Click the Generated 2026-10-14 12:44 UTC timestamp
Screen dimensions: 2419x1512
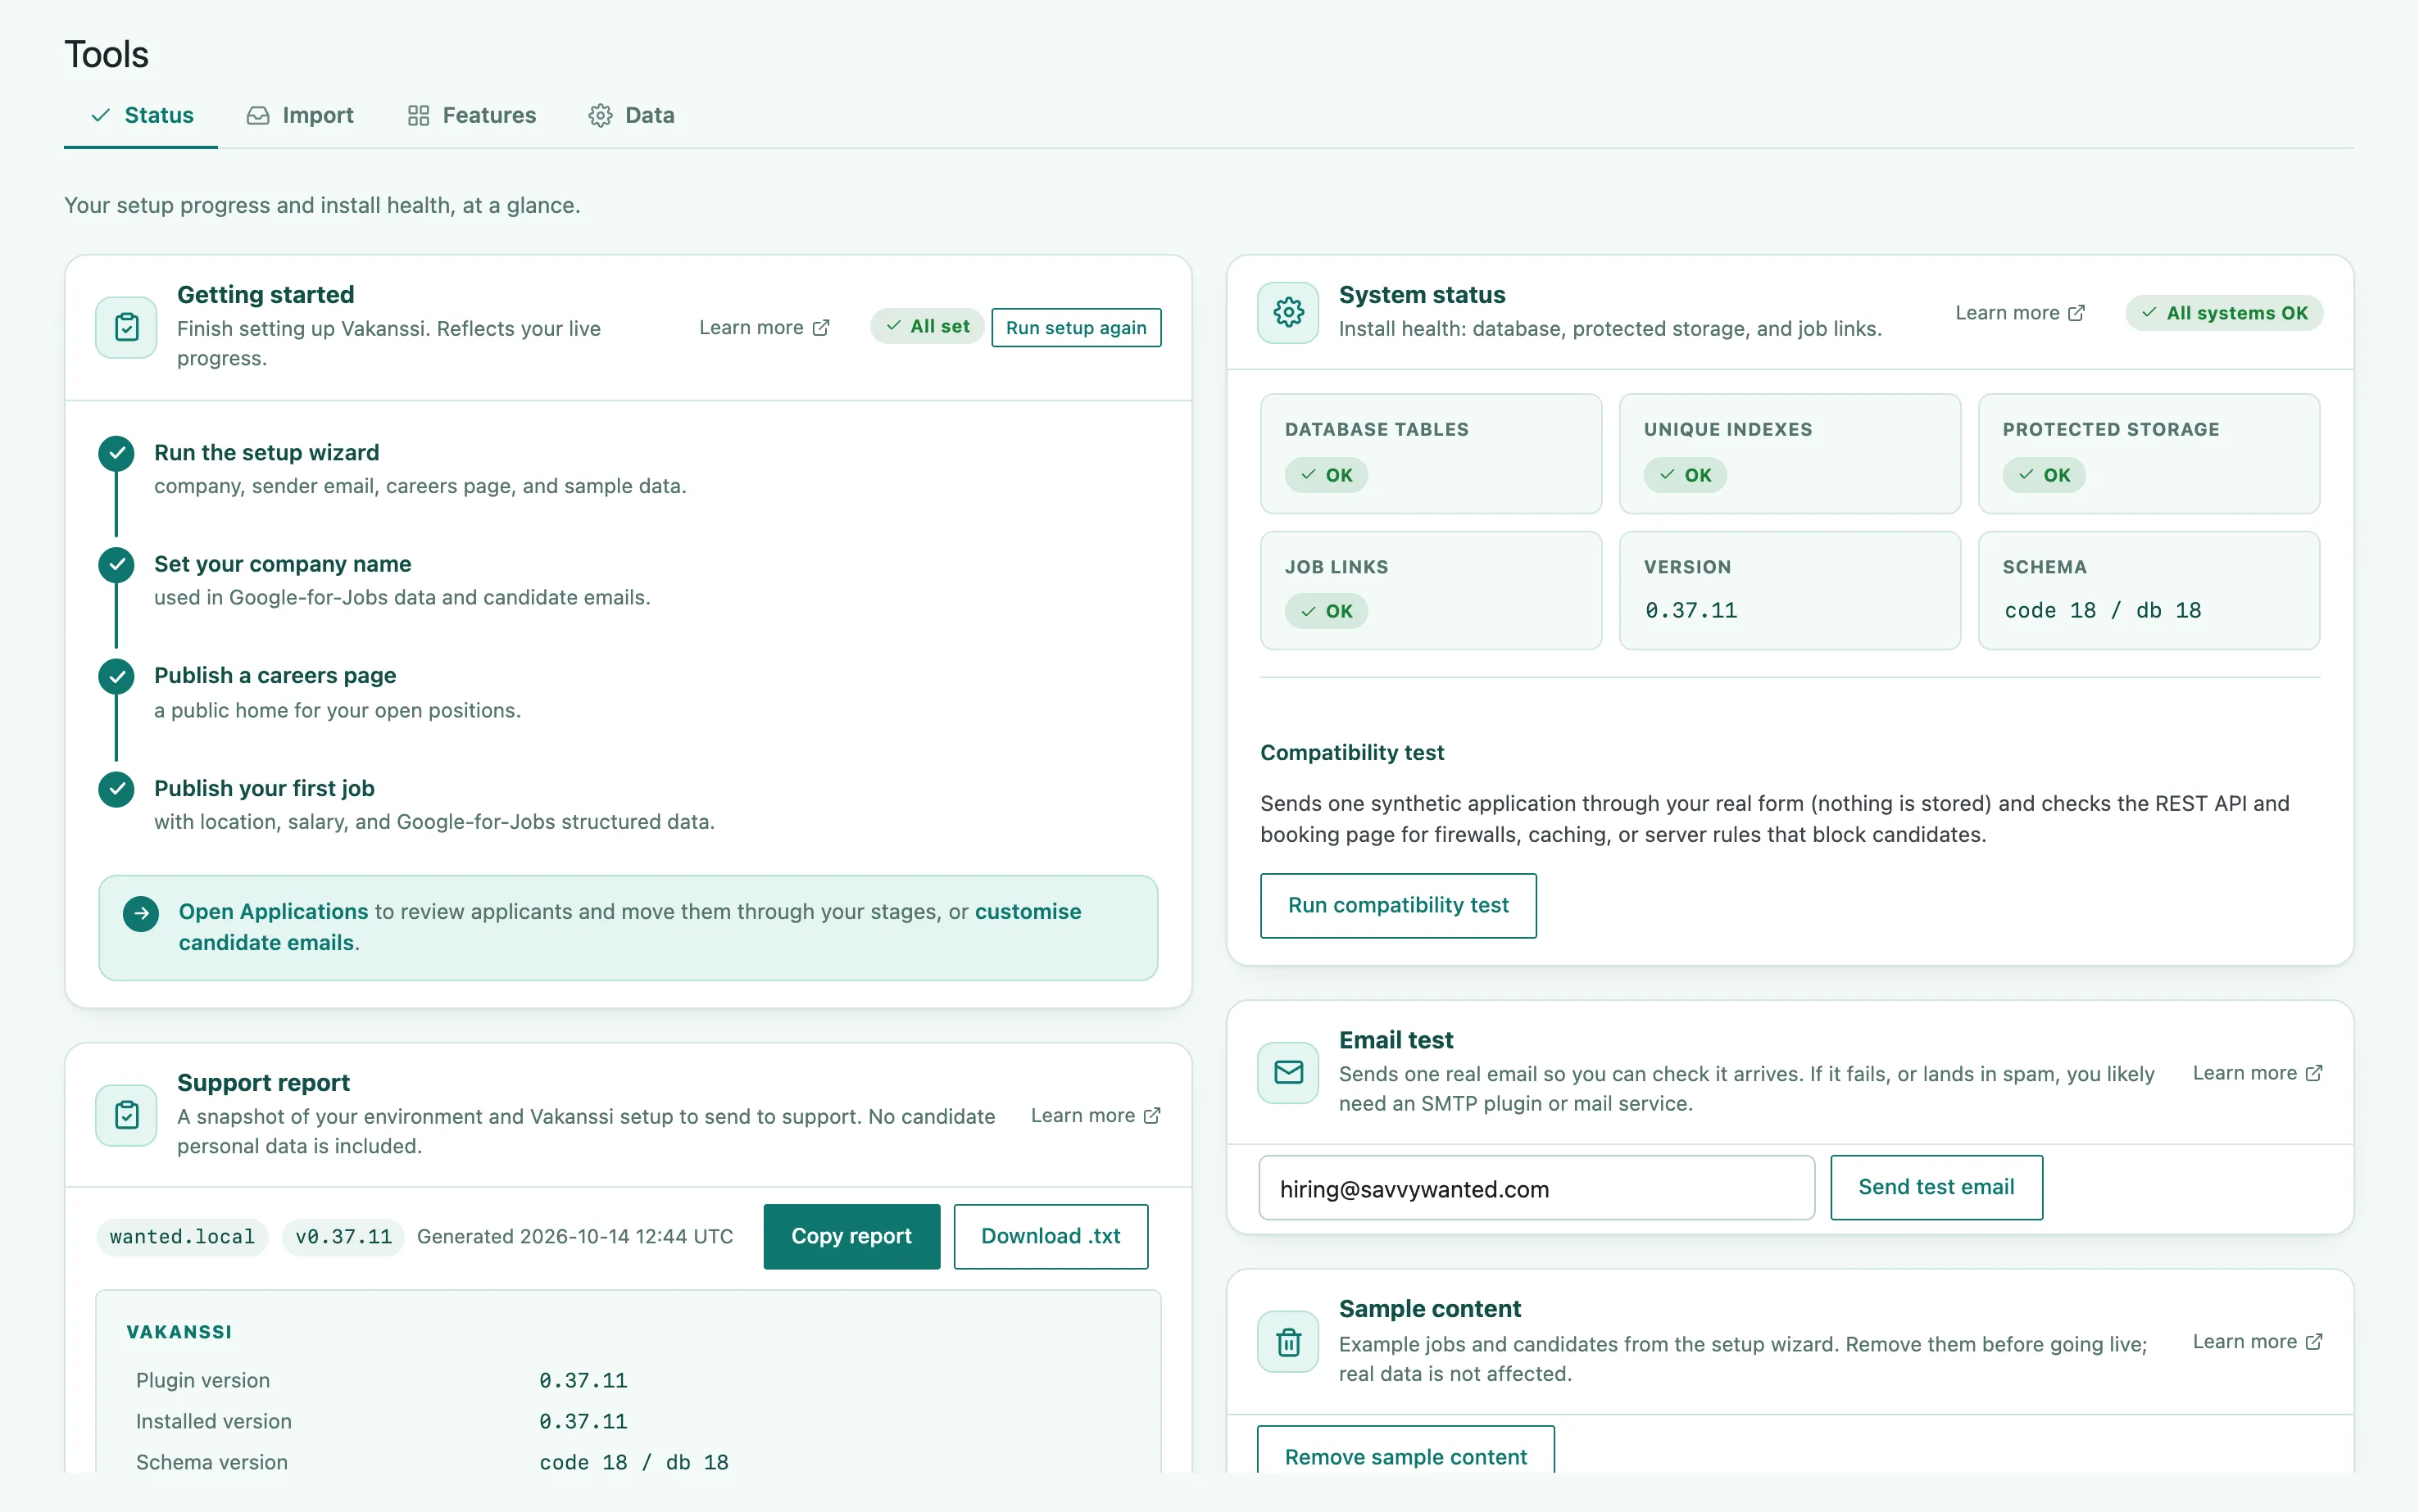pos(575,1237)
